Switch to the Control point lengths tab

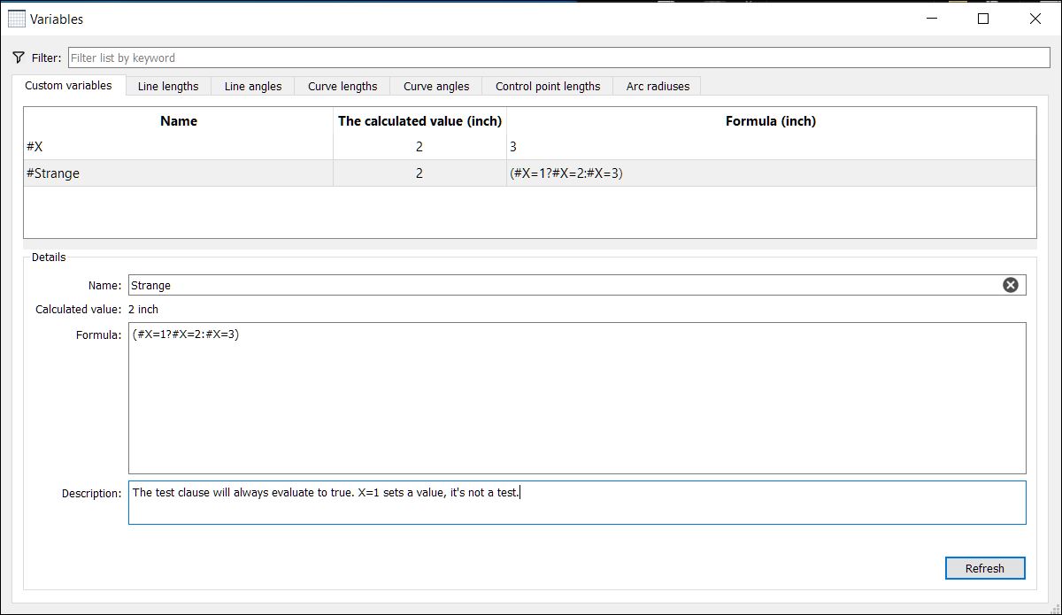coord(546,86)
